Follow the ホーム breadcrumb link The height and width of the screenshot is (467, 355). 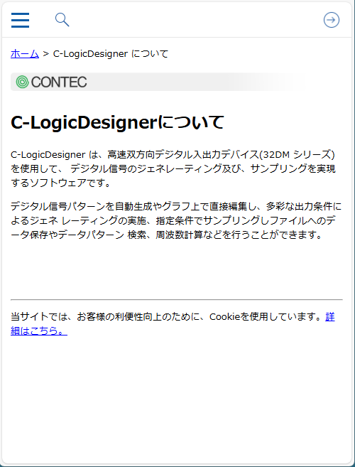pyautogui.click(x=25, y=54)
